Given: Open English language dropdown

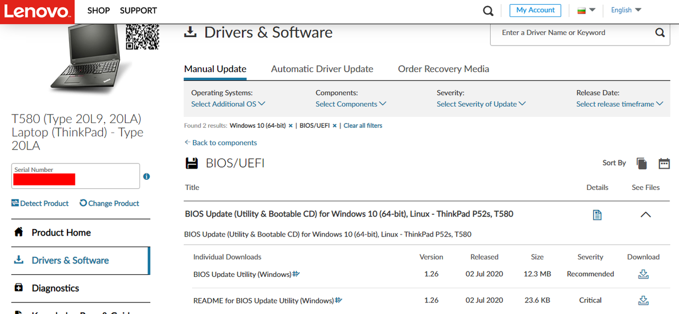Looking at the screenshot, I should tap(626, 10).
